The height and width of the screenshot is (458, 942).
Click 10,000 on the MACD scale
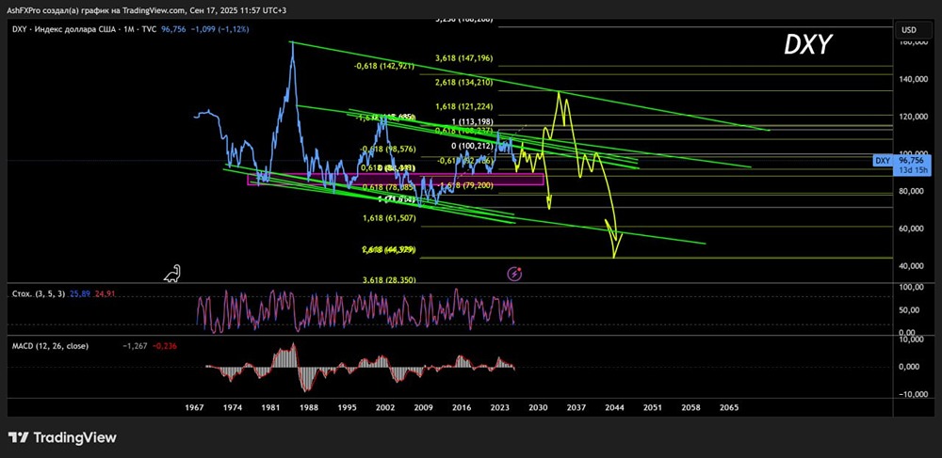pos(911,340)
